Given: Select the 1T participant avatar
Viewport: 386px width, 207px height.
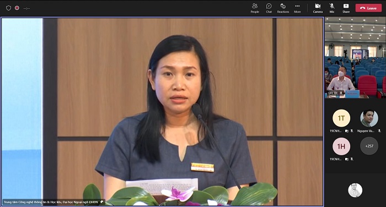Looking at the screenshot, I should point(341,118).
